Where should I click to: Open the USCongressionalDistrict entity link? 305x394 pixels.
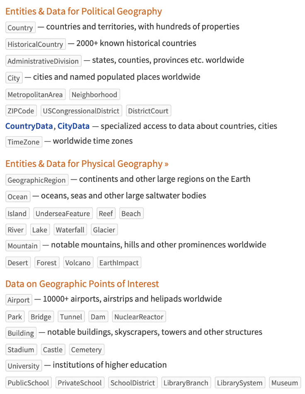[81, 111]
